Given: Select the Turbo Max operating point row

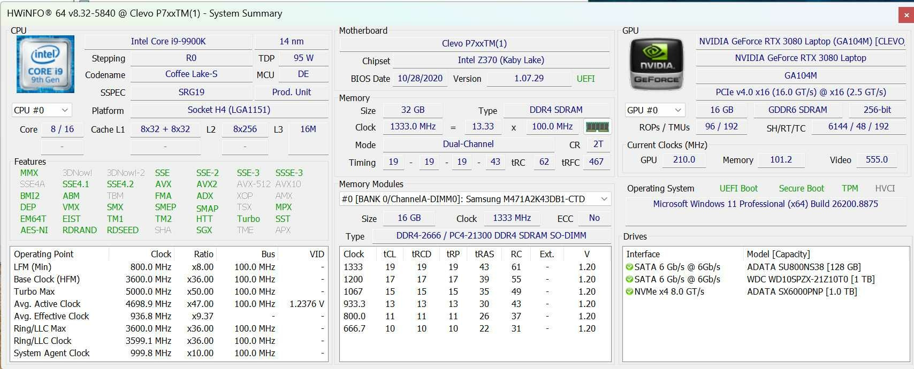Looking at the screenshot, I should pos(169,291).
